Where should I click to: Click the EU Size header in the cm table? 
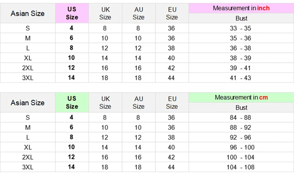point(172,102)
